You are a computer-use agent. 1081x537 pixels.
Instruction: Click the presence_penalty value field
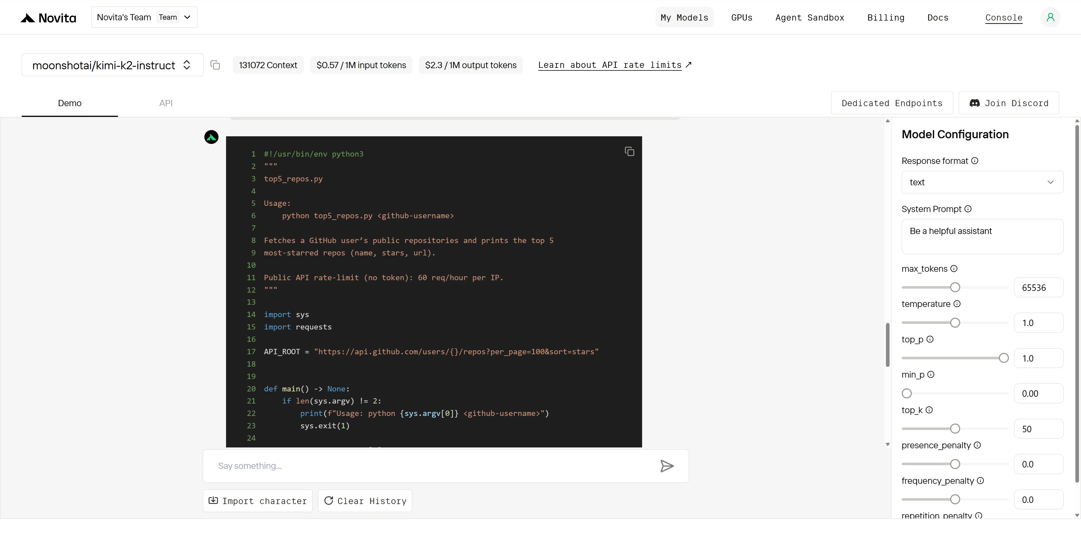pyautogui.click(x=1038, y=464)
